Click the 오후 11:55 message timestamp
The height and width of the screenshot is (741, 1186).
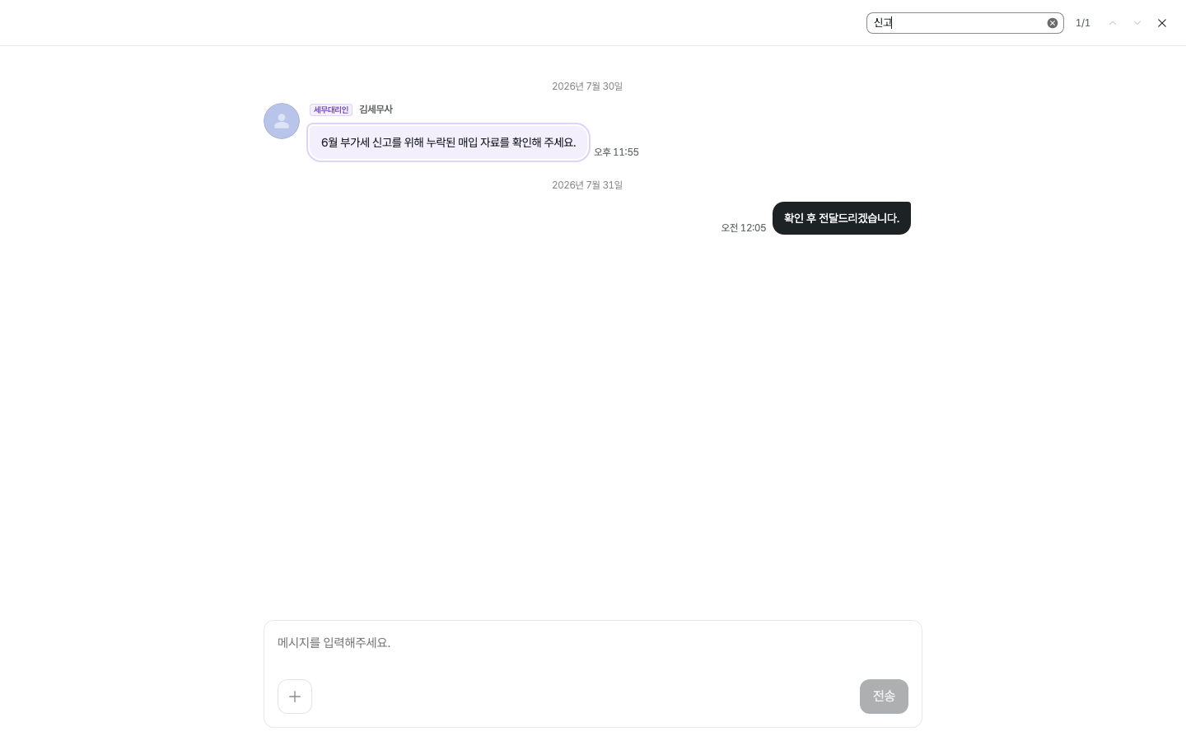pos(617,152)
